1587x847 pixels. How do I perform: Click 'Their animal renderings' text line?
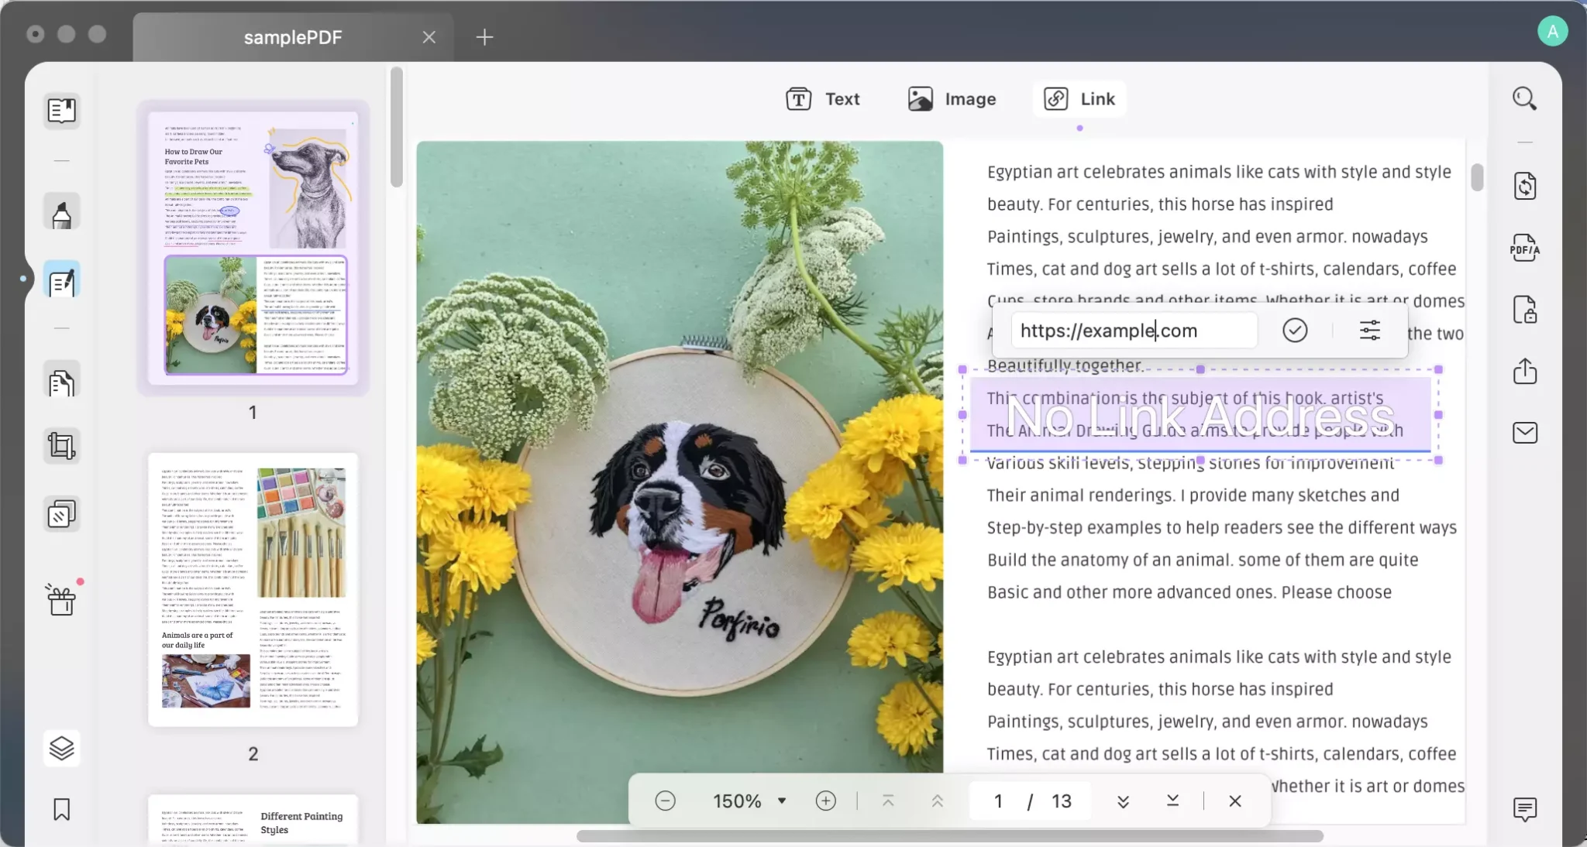1193,496
